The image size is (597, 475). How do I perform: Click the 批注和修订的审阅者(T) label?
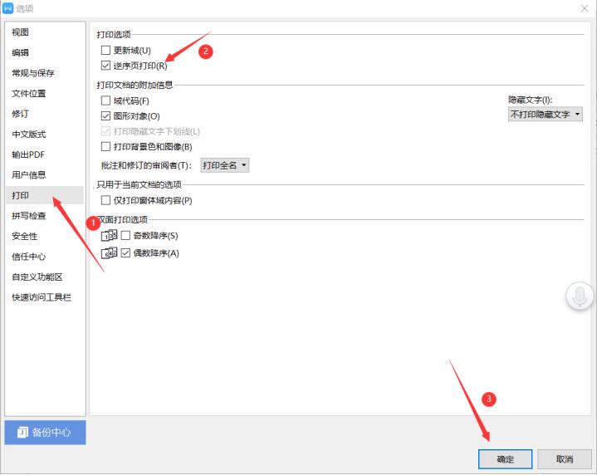(x=146, y=165)
